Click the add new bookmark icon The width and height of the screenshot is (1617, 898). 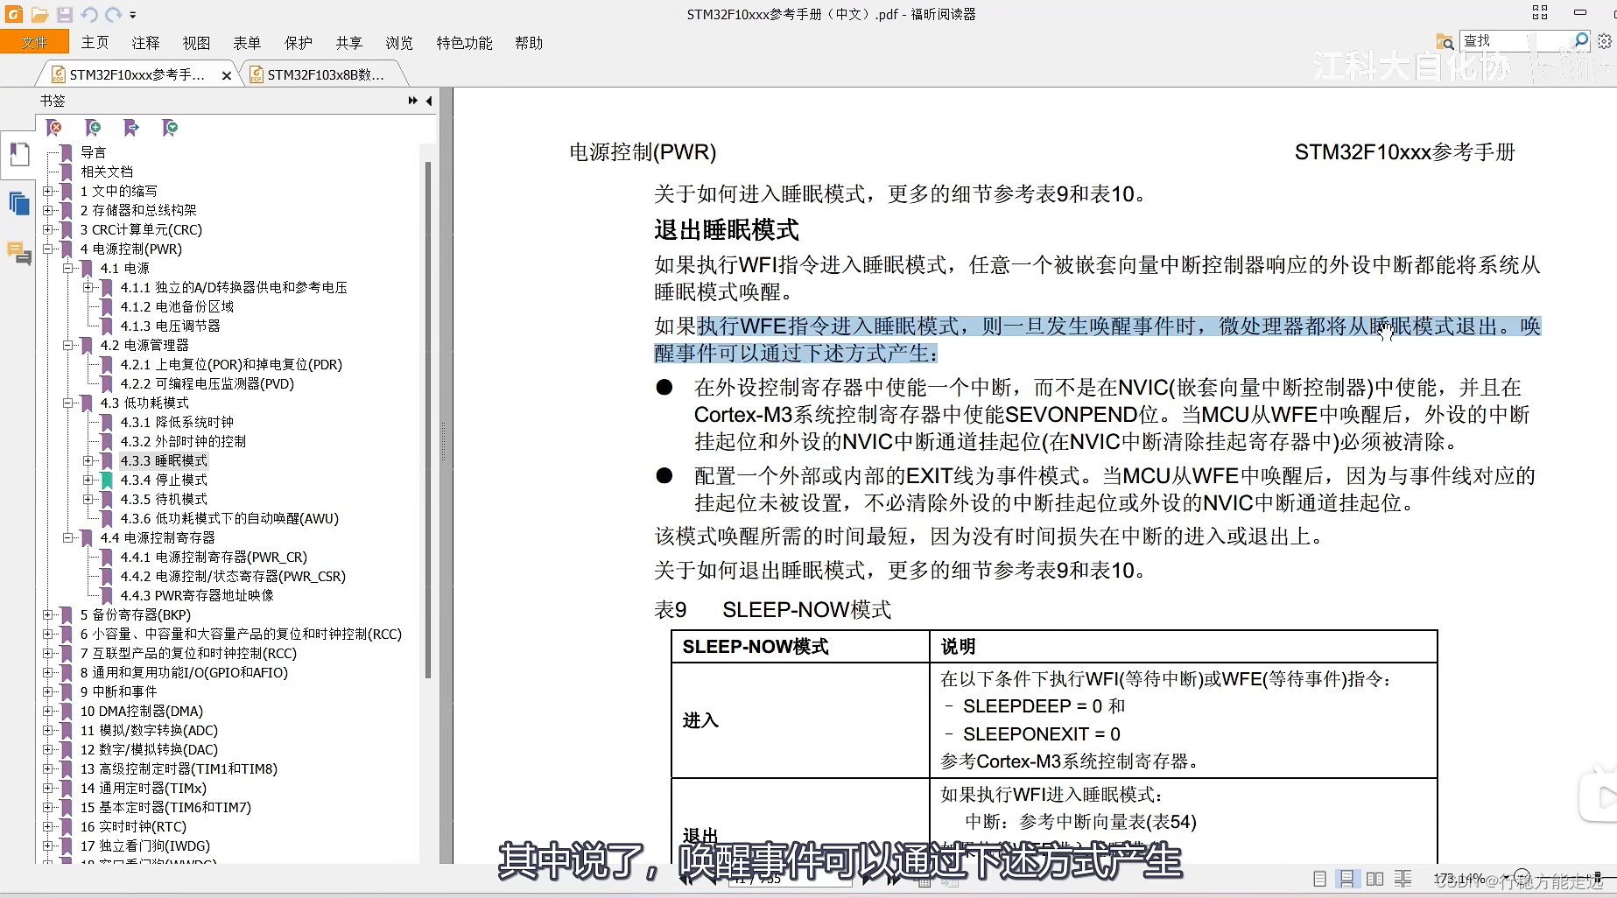point(93,128)
